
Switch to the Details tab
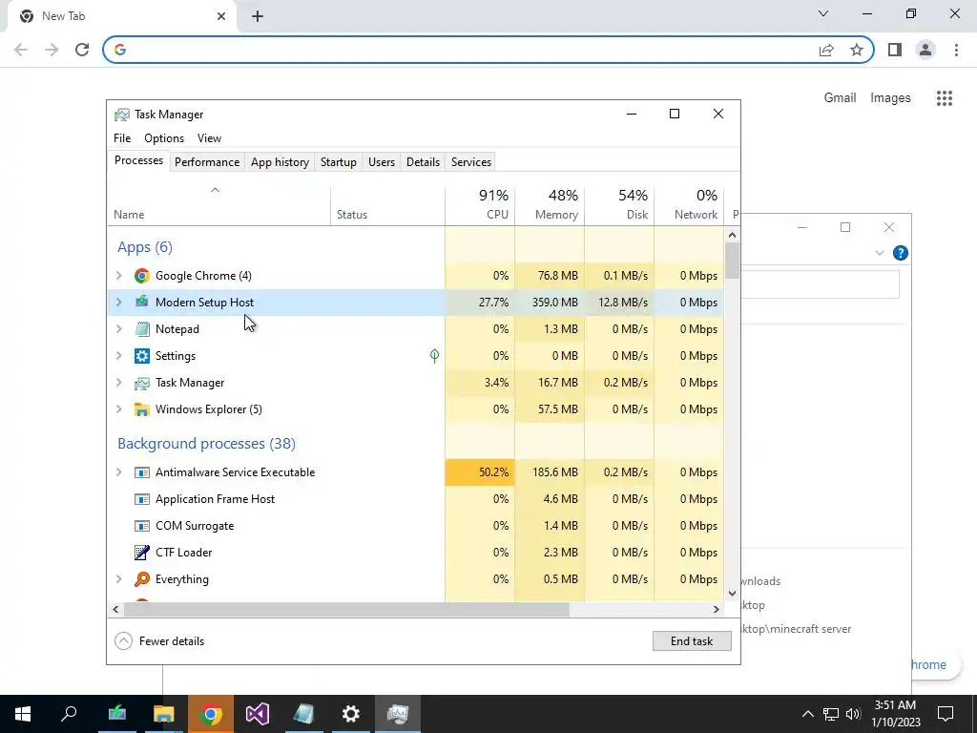pos(423,162)
